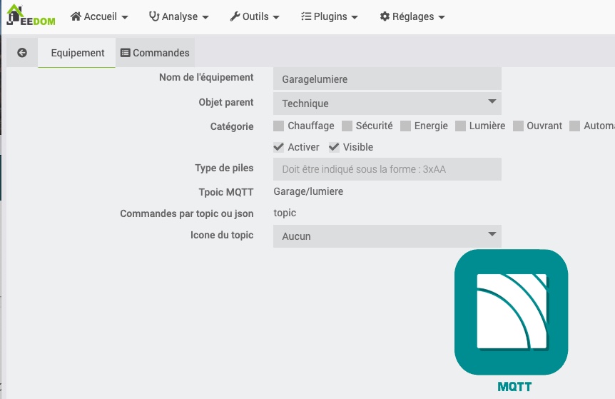Screen dimensions: 615x399
Task: Click the Jeedom logo
Action: pos(31,16)
